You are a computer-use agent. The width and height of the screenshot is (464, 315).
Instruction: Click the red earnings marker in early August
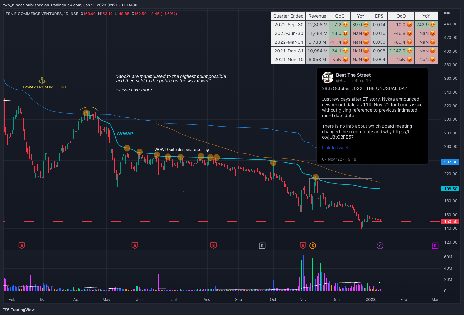(213, 246)
